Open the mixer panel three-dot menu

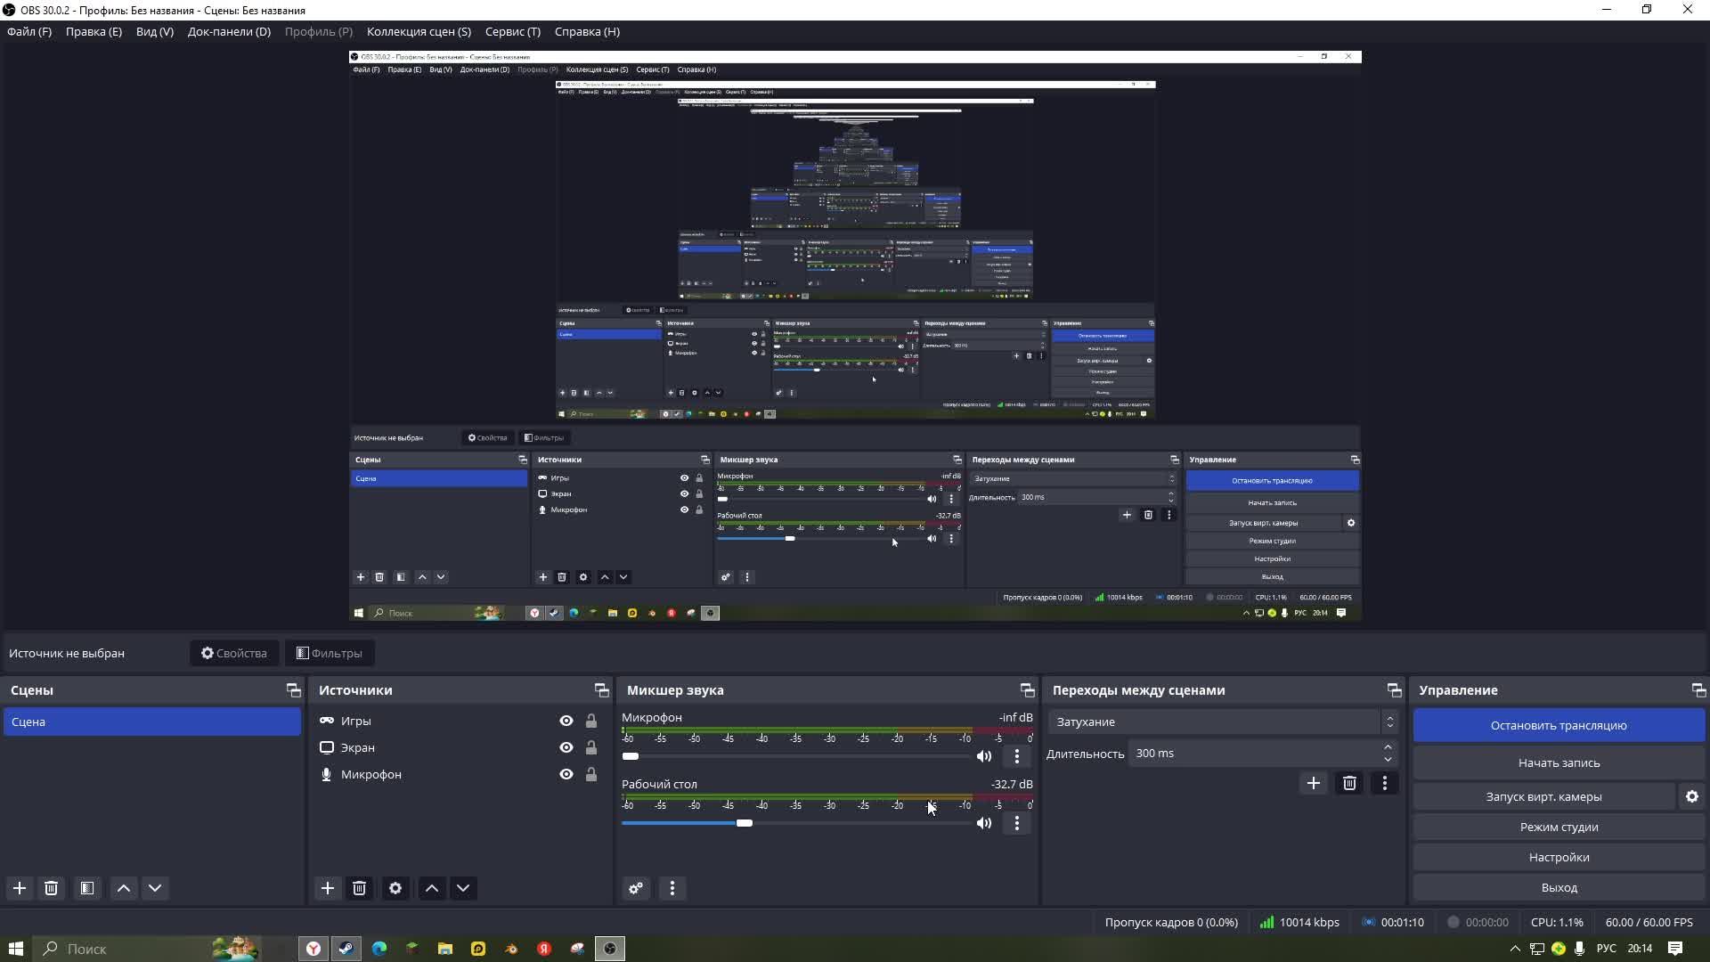pos(672,888)
